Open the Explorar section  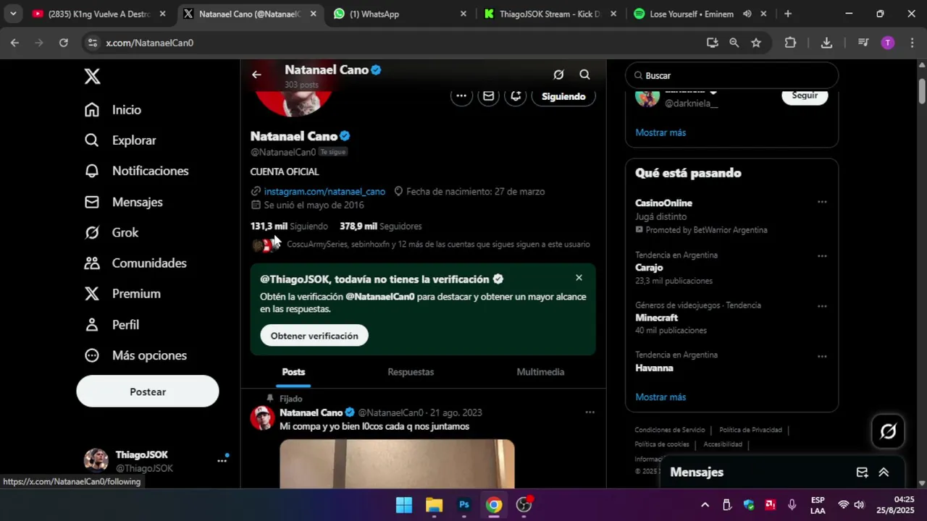(119, 140)
